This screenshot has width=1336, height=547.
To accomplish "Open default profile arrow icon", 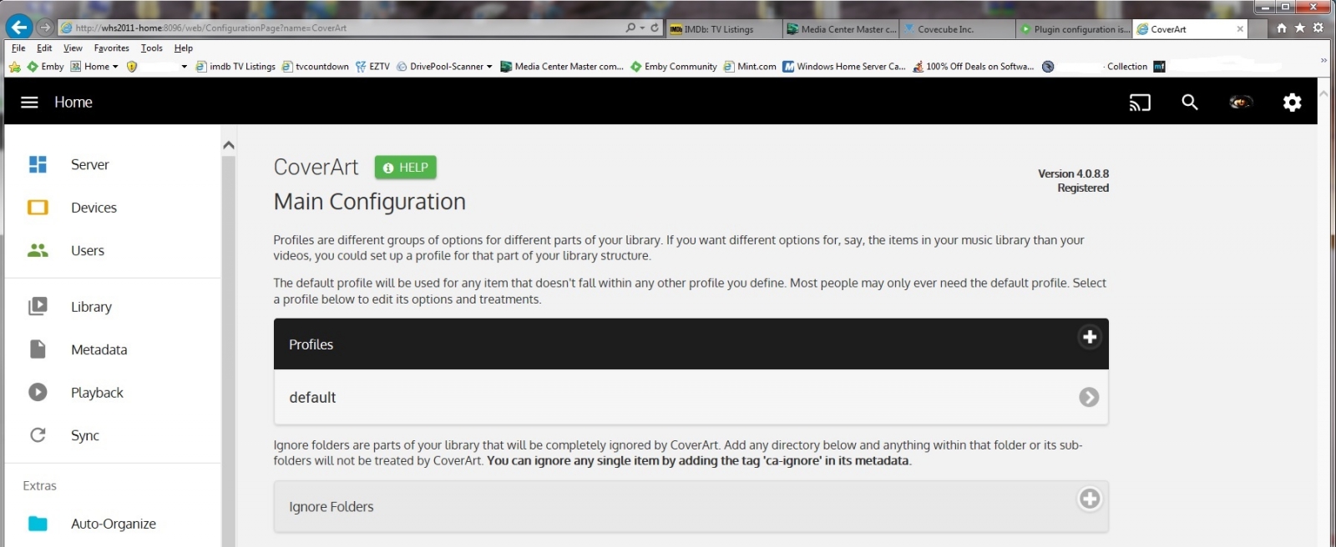I will [x=1088, y=397].
